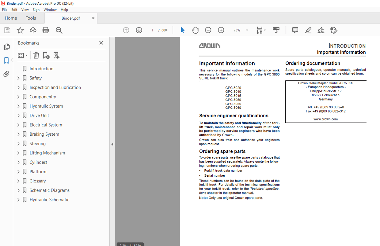Select the Hand tool
Viewport: 380px width, 246px height.
click(x=195, y=30)
